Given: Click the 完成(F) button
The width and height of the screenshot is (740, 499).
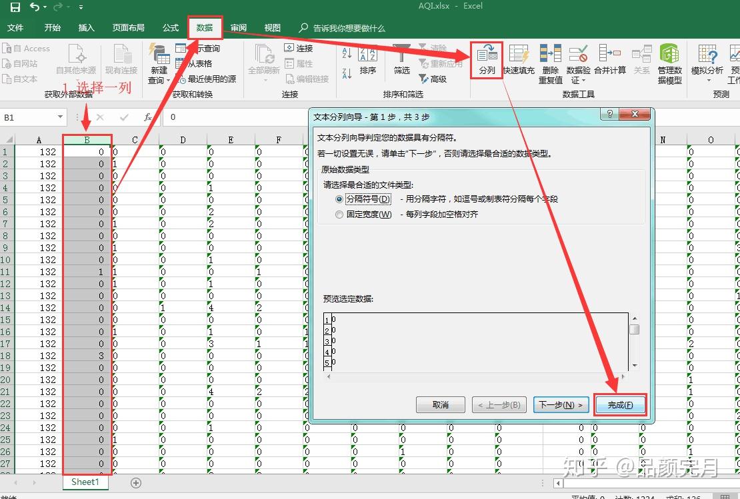Looking at the screenshot, I should click(620, 404).
